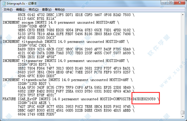
Task: Open the 文件(F) menu
Action: point(8,10)
